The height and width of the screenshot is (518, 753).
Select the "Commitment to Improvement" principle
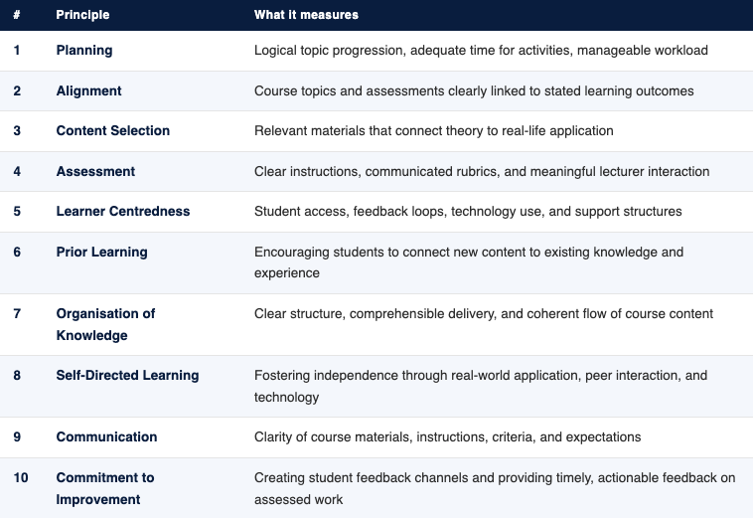click(105, 488)
